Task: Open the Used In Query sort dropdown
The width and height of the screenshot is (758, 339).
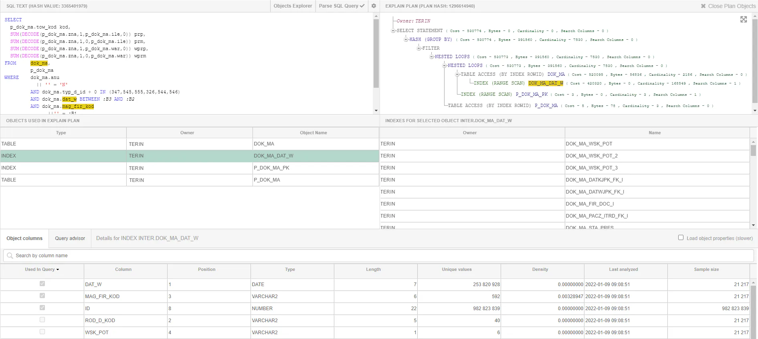Action: [58, 270]
